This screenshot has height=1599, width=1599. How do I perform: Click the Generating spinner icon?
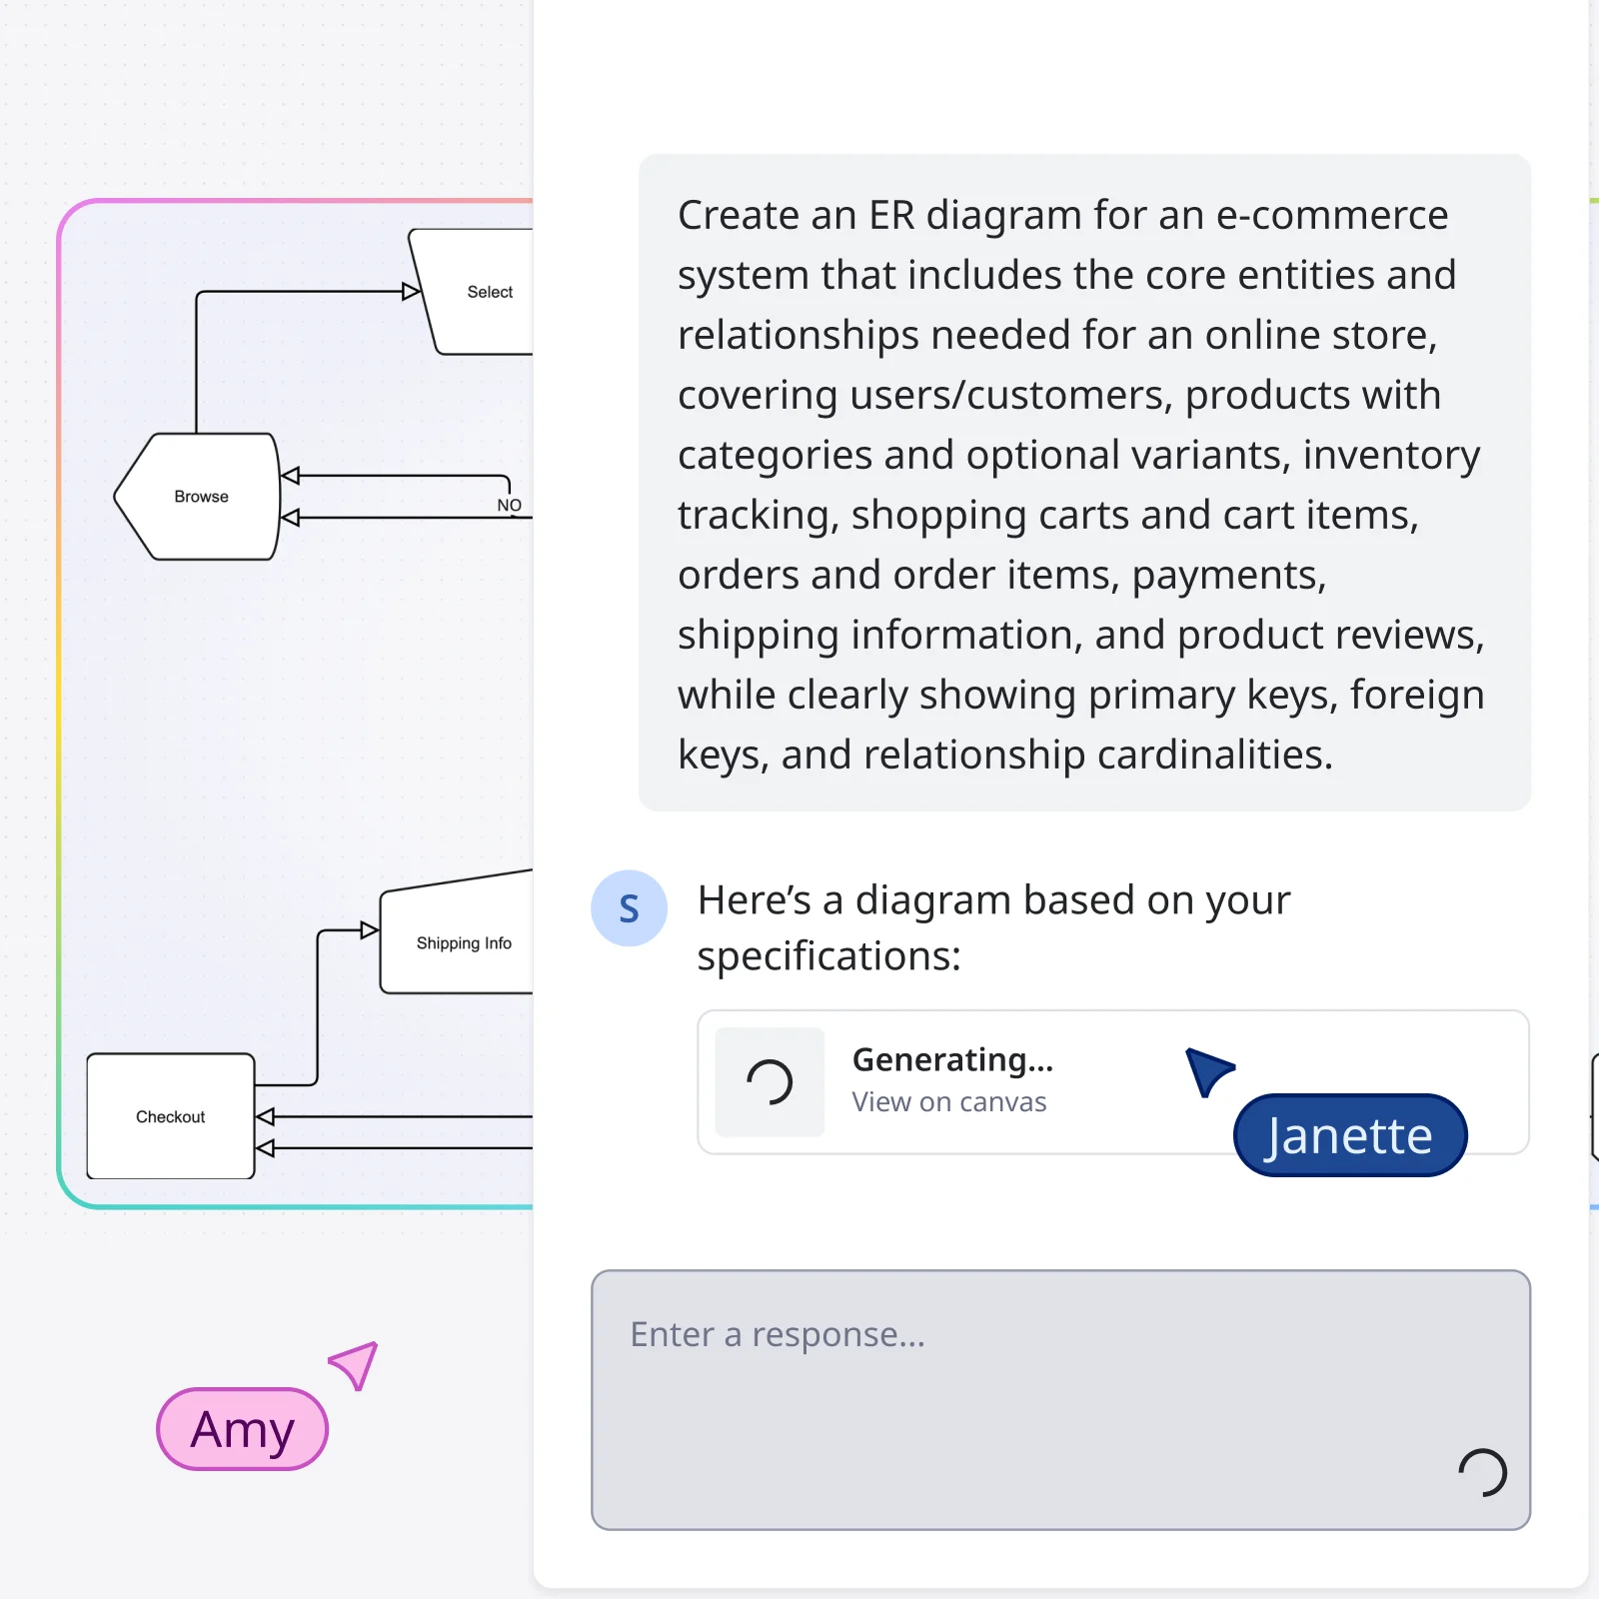(770, 1082)
